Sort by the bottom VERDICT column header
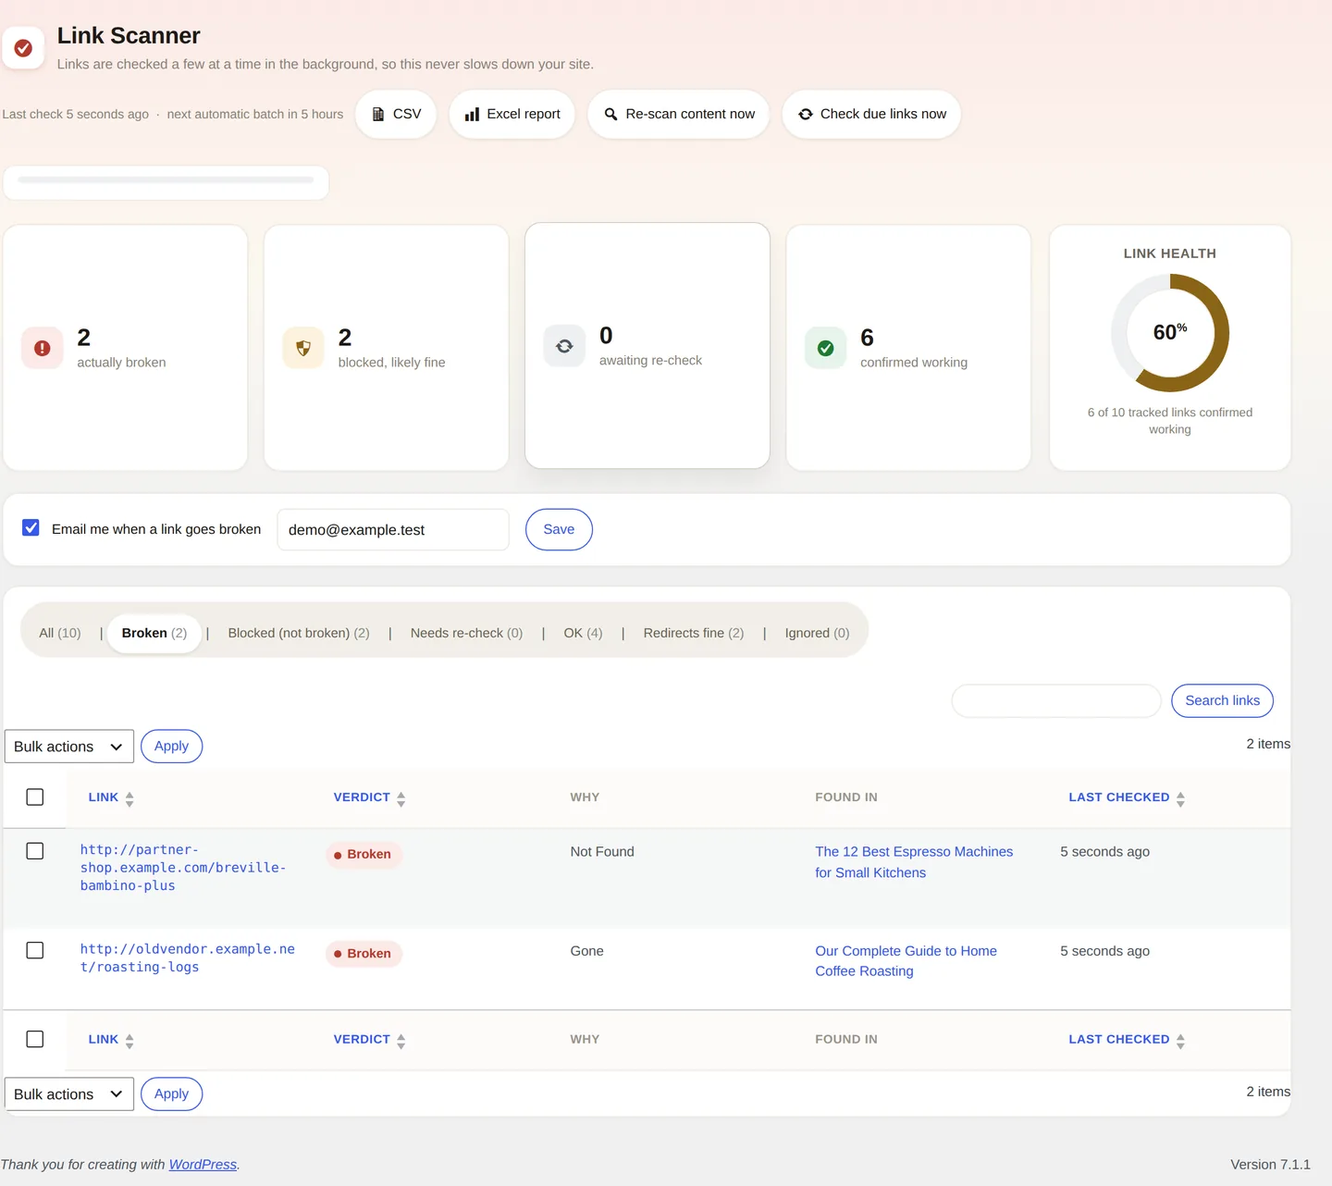This screenshot has height=1186, width=1332. pyautogui.click(x=362, y=1040)
